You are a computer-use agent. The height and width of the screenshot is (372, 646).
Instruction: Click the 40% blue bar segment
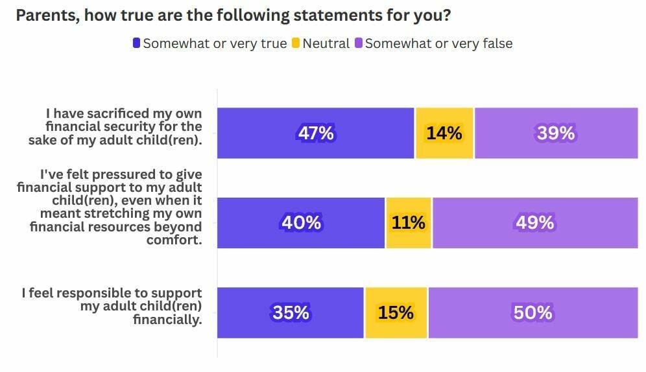pos(301,223)
